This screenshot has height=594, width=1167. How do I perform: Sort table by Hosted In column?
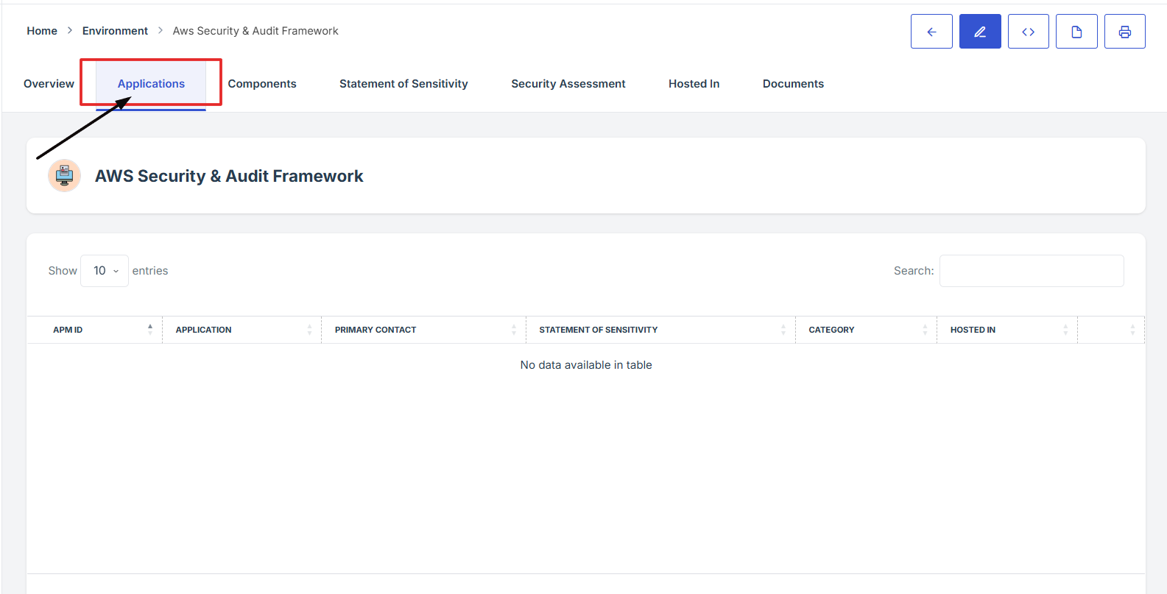tap(1006, 330)
